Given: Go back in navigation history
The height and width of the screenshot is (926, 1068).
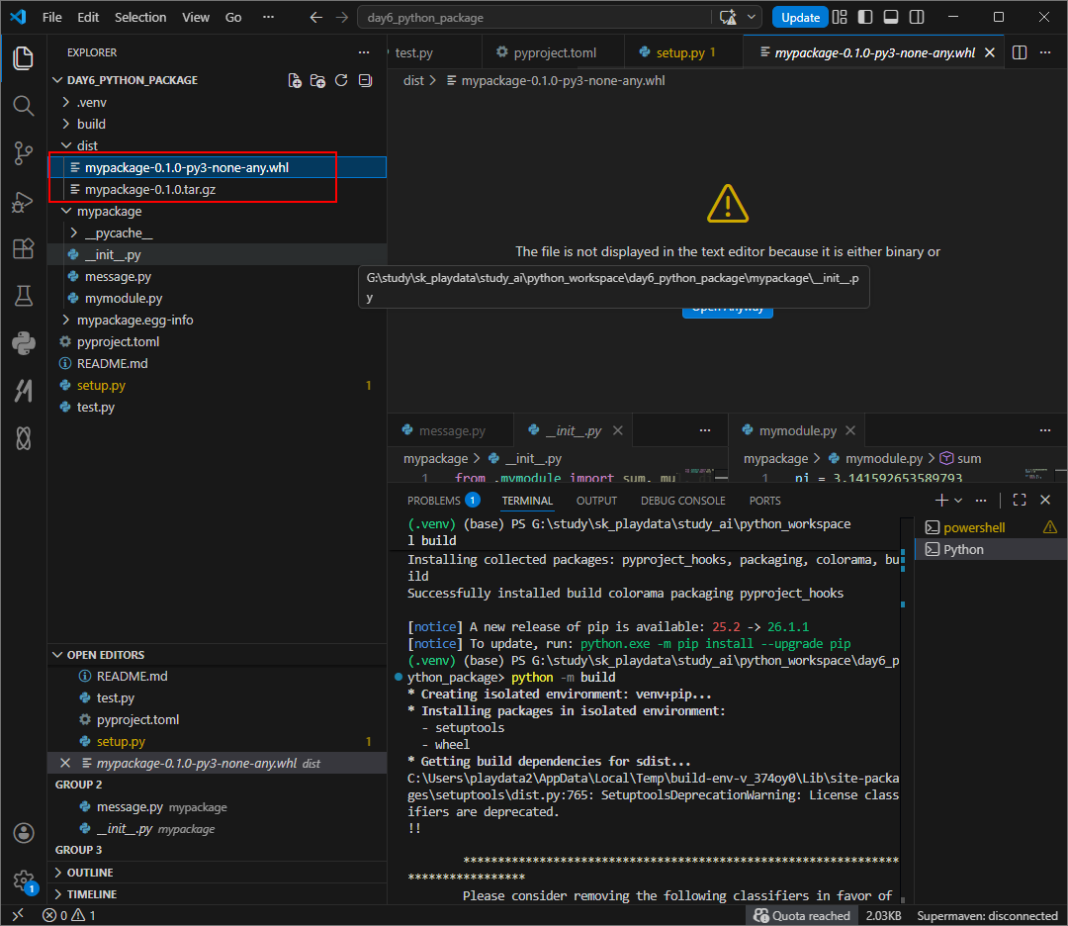Looking at the screenshot, I should click(x=316, y=18).
